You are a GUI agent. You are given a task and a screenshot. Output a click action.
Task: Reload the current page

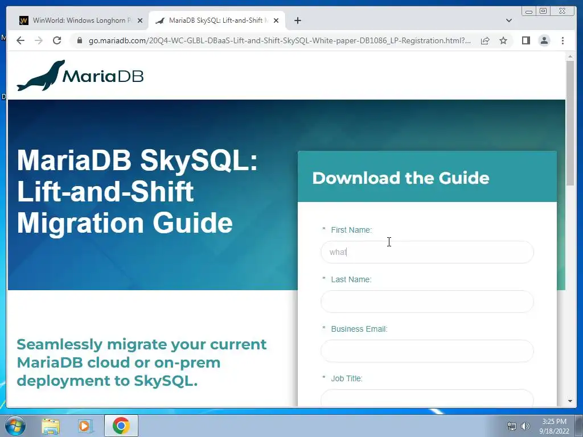pyautogui.click(x=57, y=40)
